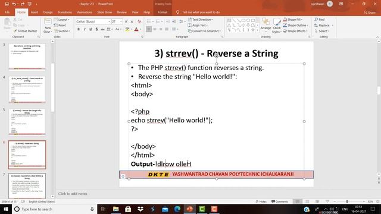Toggle Bold formatting
381x214 pixels.
click(x=79, y=29)
